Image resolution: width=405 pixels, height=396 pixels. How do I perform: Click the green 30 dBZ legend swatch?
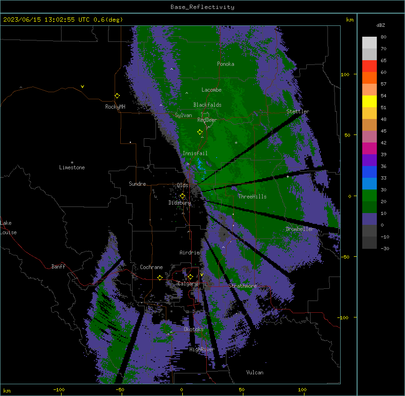tap(369, 196)
